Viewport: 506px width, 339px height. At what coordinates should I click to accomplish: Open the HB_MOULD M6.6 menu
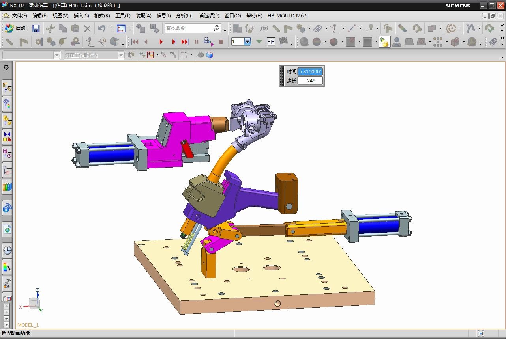pos(287,16)
